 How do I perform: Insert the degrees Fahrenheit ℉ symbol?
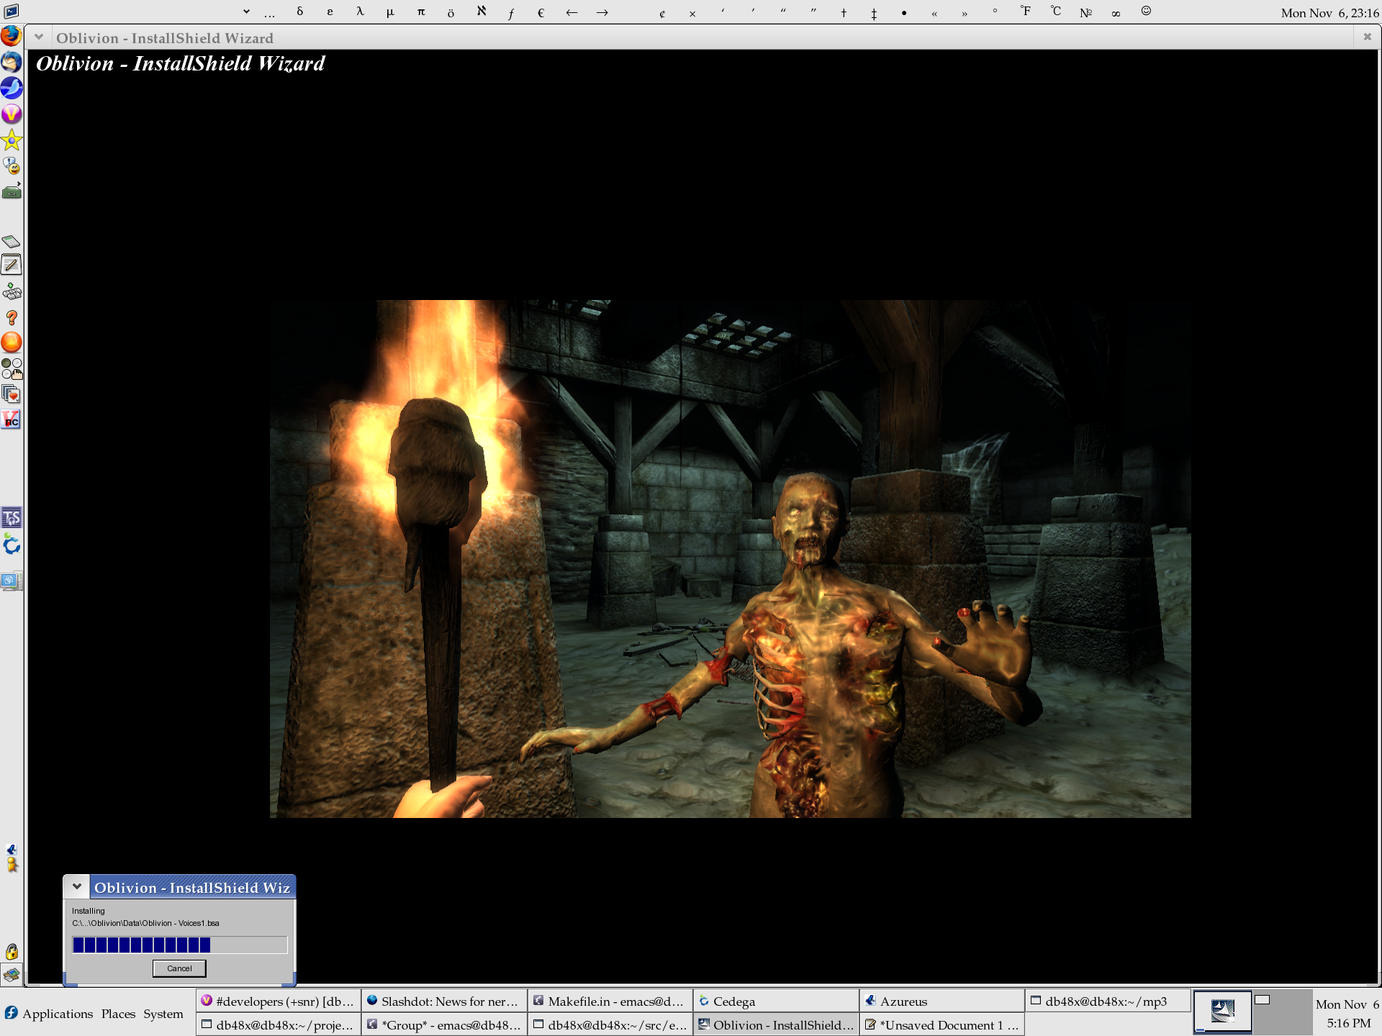pos(1025,11)
